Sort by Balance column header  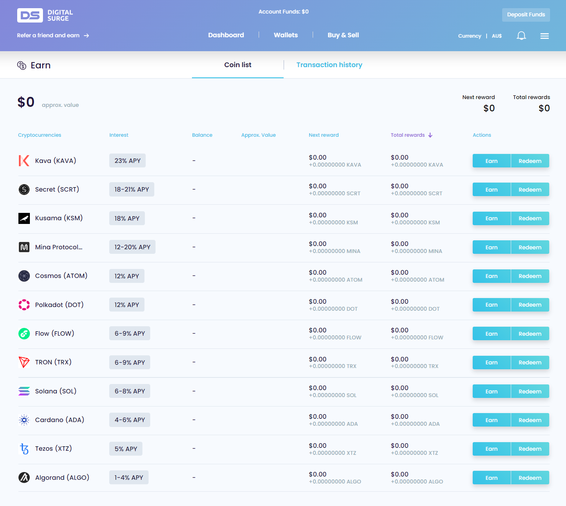202,135
